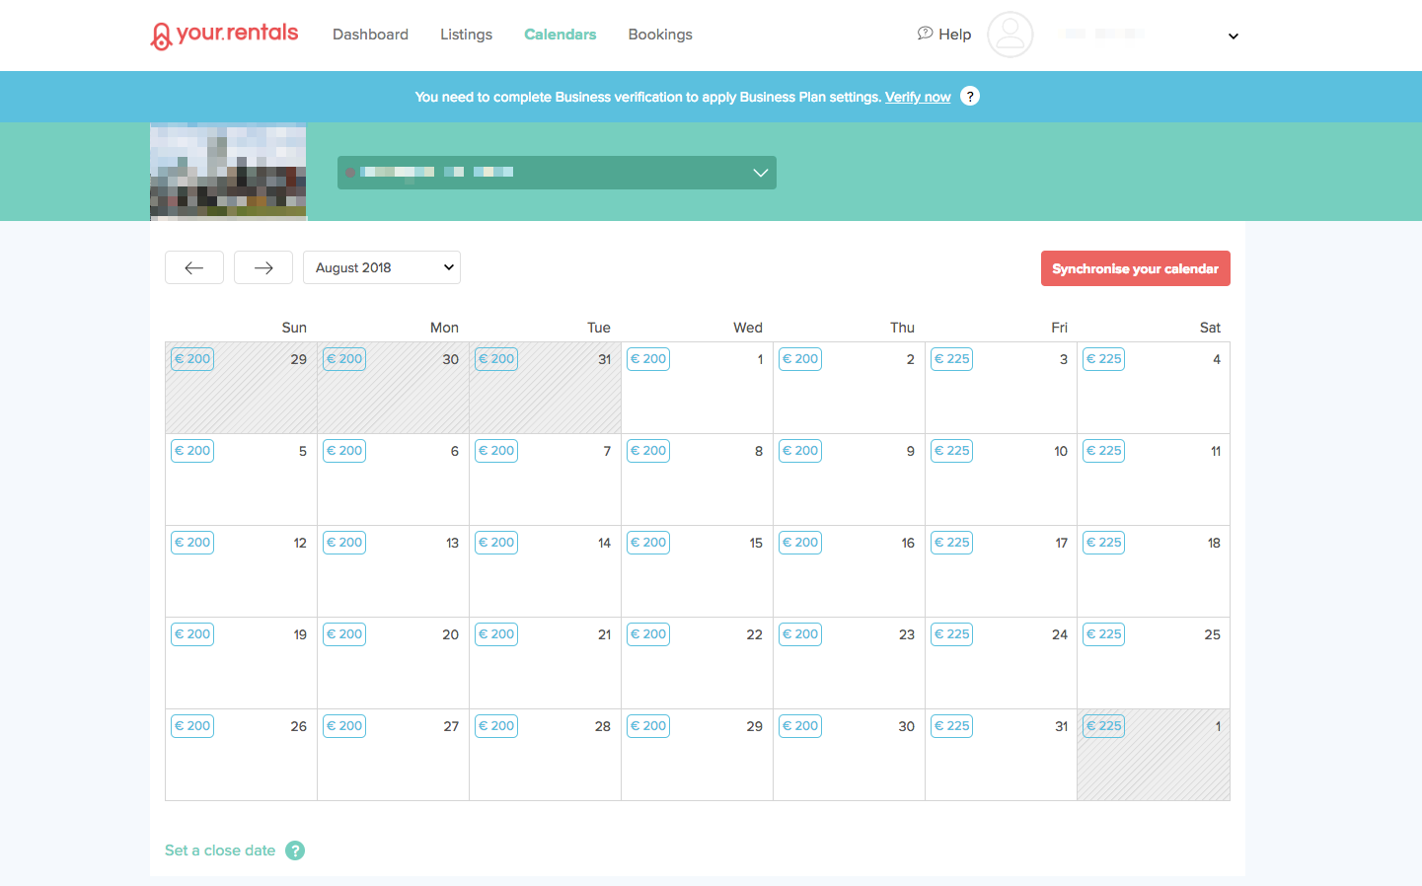Open the Calendars tab

[x=560, y=35]
